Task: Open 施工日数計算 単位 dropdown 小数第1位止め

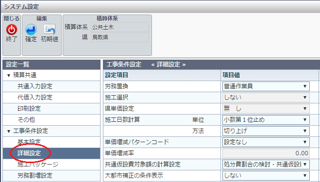Action: click(x=266, y=120)
